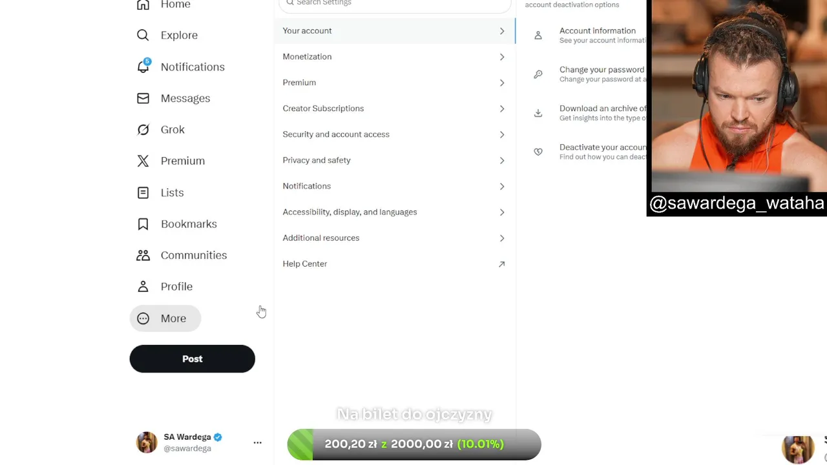
Task: Open the Bookmarks icon
Action: click(143, 224)
